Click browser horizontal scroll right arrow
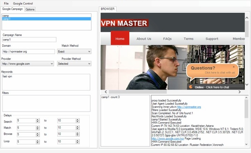The height and width of the screenshot is (153, 251). pos(240,92)
